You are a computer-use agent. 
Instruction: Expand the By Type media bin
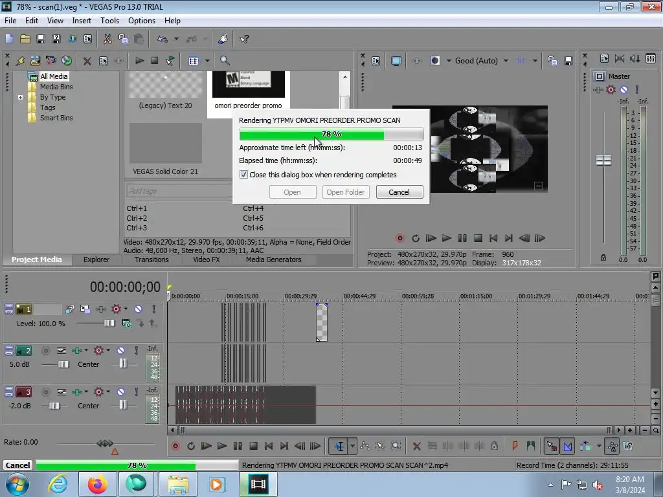tap(20, 97)
